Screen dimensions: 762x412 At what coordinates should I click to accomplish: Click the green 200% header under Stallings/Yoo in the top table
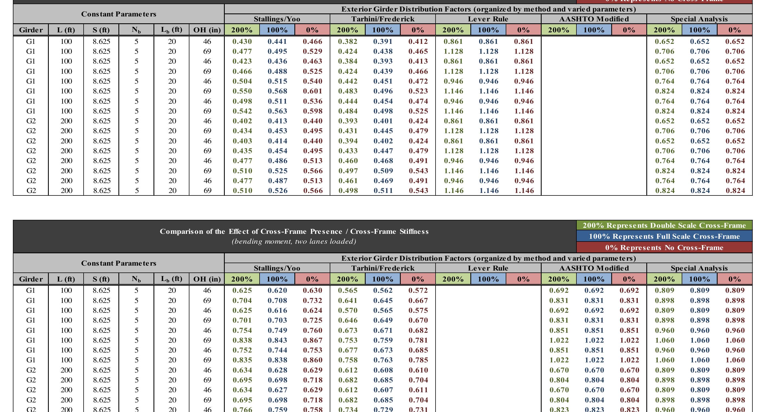click(x=242, y=30)
